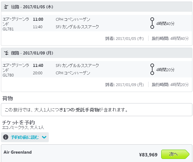
Task: Click return flight number GL780
Action: pos(8,75)
